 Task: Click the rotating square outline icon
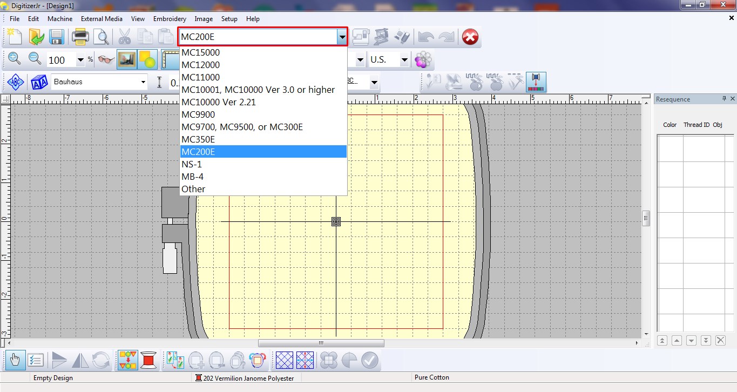[258, 360]
